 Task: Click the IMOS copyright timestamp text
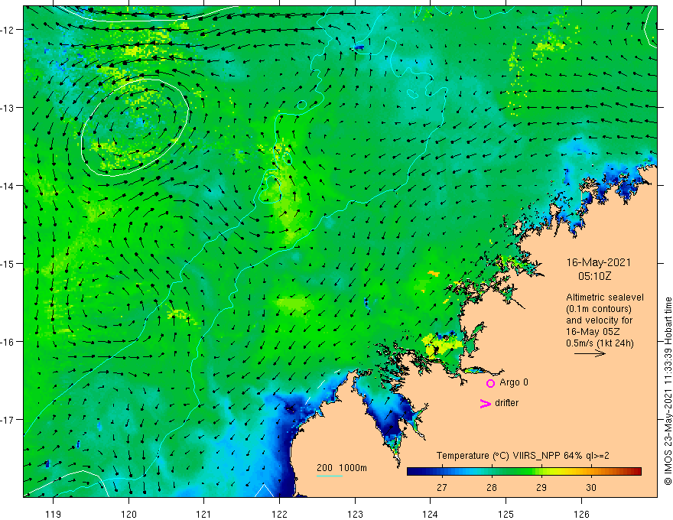click(x=668, y=391)
